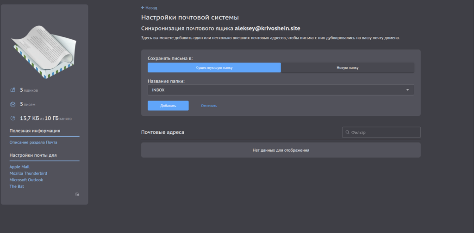This screenshot has height=233, width=474.
Task: Click the magnifier icon in the filter field
Action: pyautogui.click(x=347, y=132)
